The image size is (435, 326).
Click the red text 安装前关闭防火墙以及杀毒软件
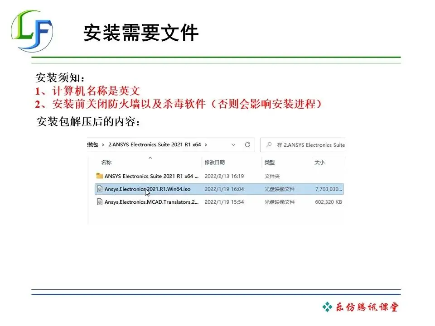[x=129, y=104]
